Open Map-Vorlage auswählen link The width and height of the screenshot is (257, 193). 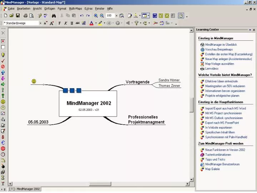point(220,64)
